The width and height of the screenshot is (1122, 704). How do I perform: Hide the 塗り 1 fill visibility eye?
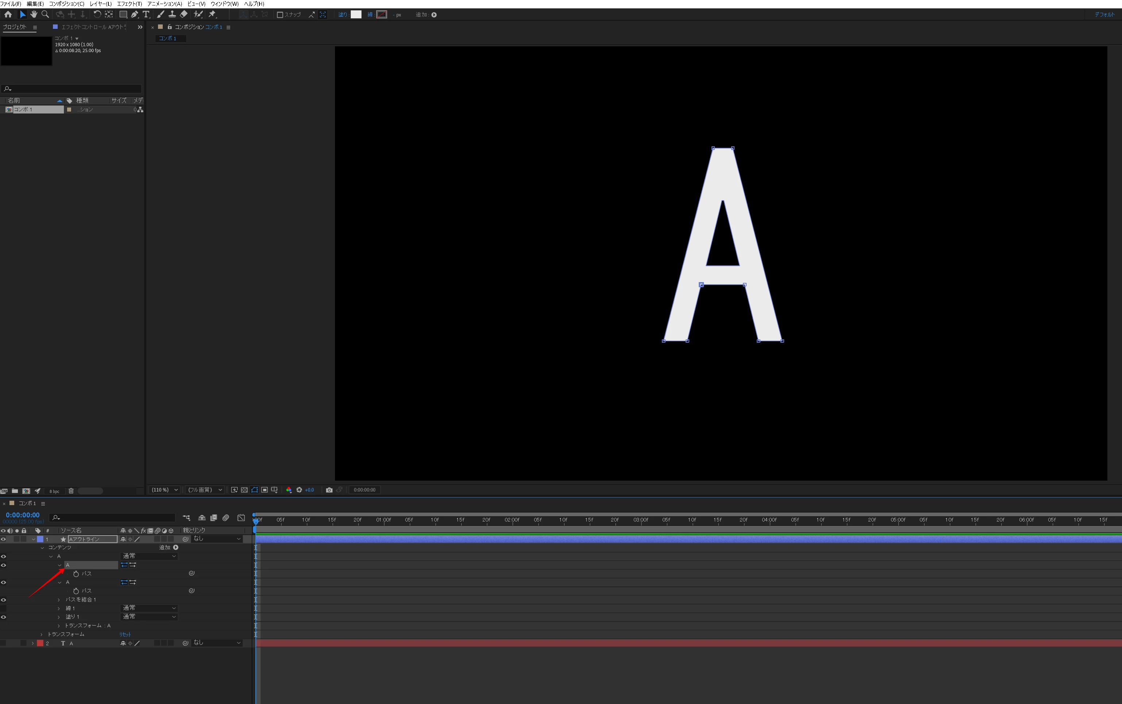click(x=4, y=617)
